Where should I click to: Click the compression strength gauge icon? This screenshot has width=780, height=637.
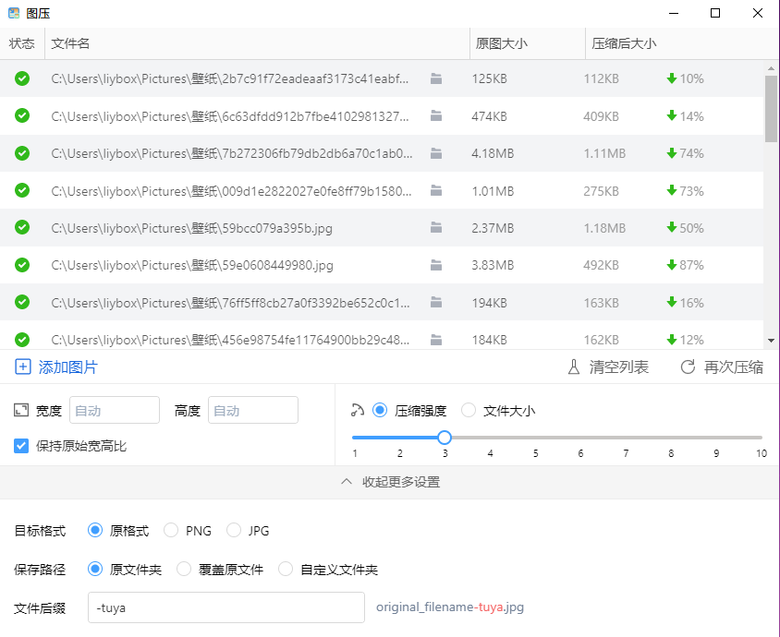click(x=357, y=410)
